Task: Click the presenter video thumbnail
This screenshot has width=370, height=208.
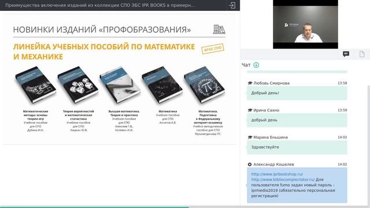Action: tap(305, 24)
